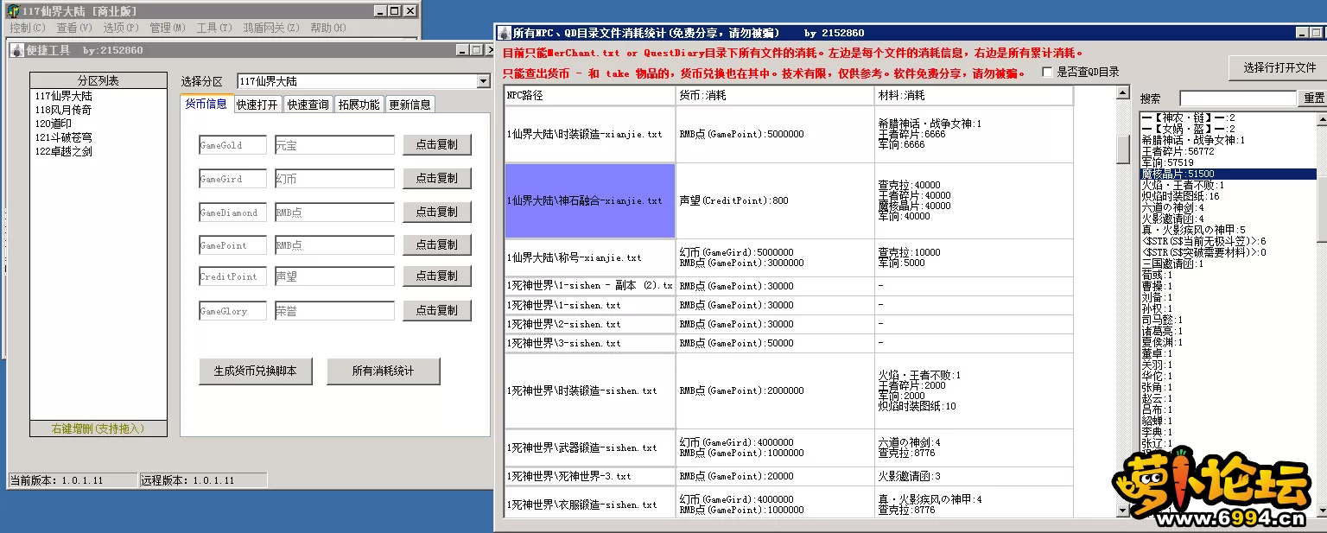Select row 1仙界大陆\称号-xianjie.txt
This screenshot has width=1327, height=533.
589,257
